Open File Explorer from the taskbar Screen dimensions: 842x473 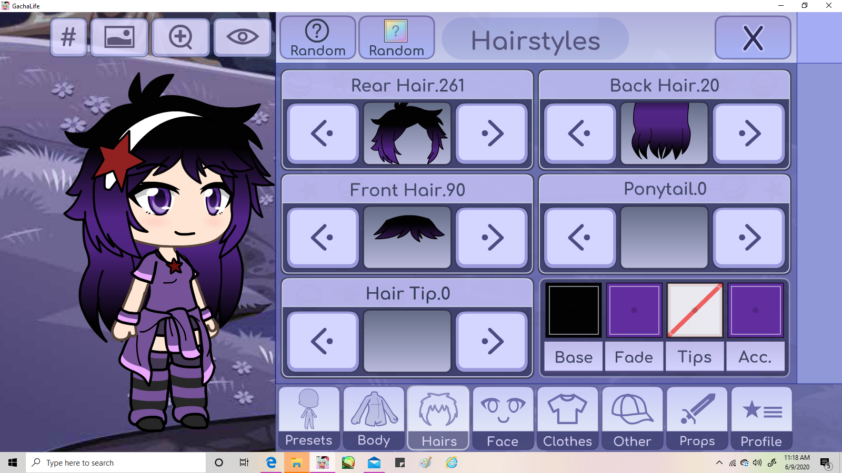point(297,462)
